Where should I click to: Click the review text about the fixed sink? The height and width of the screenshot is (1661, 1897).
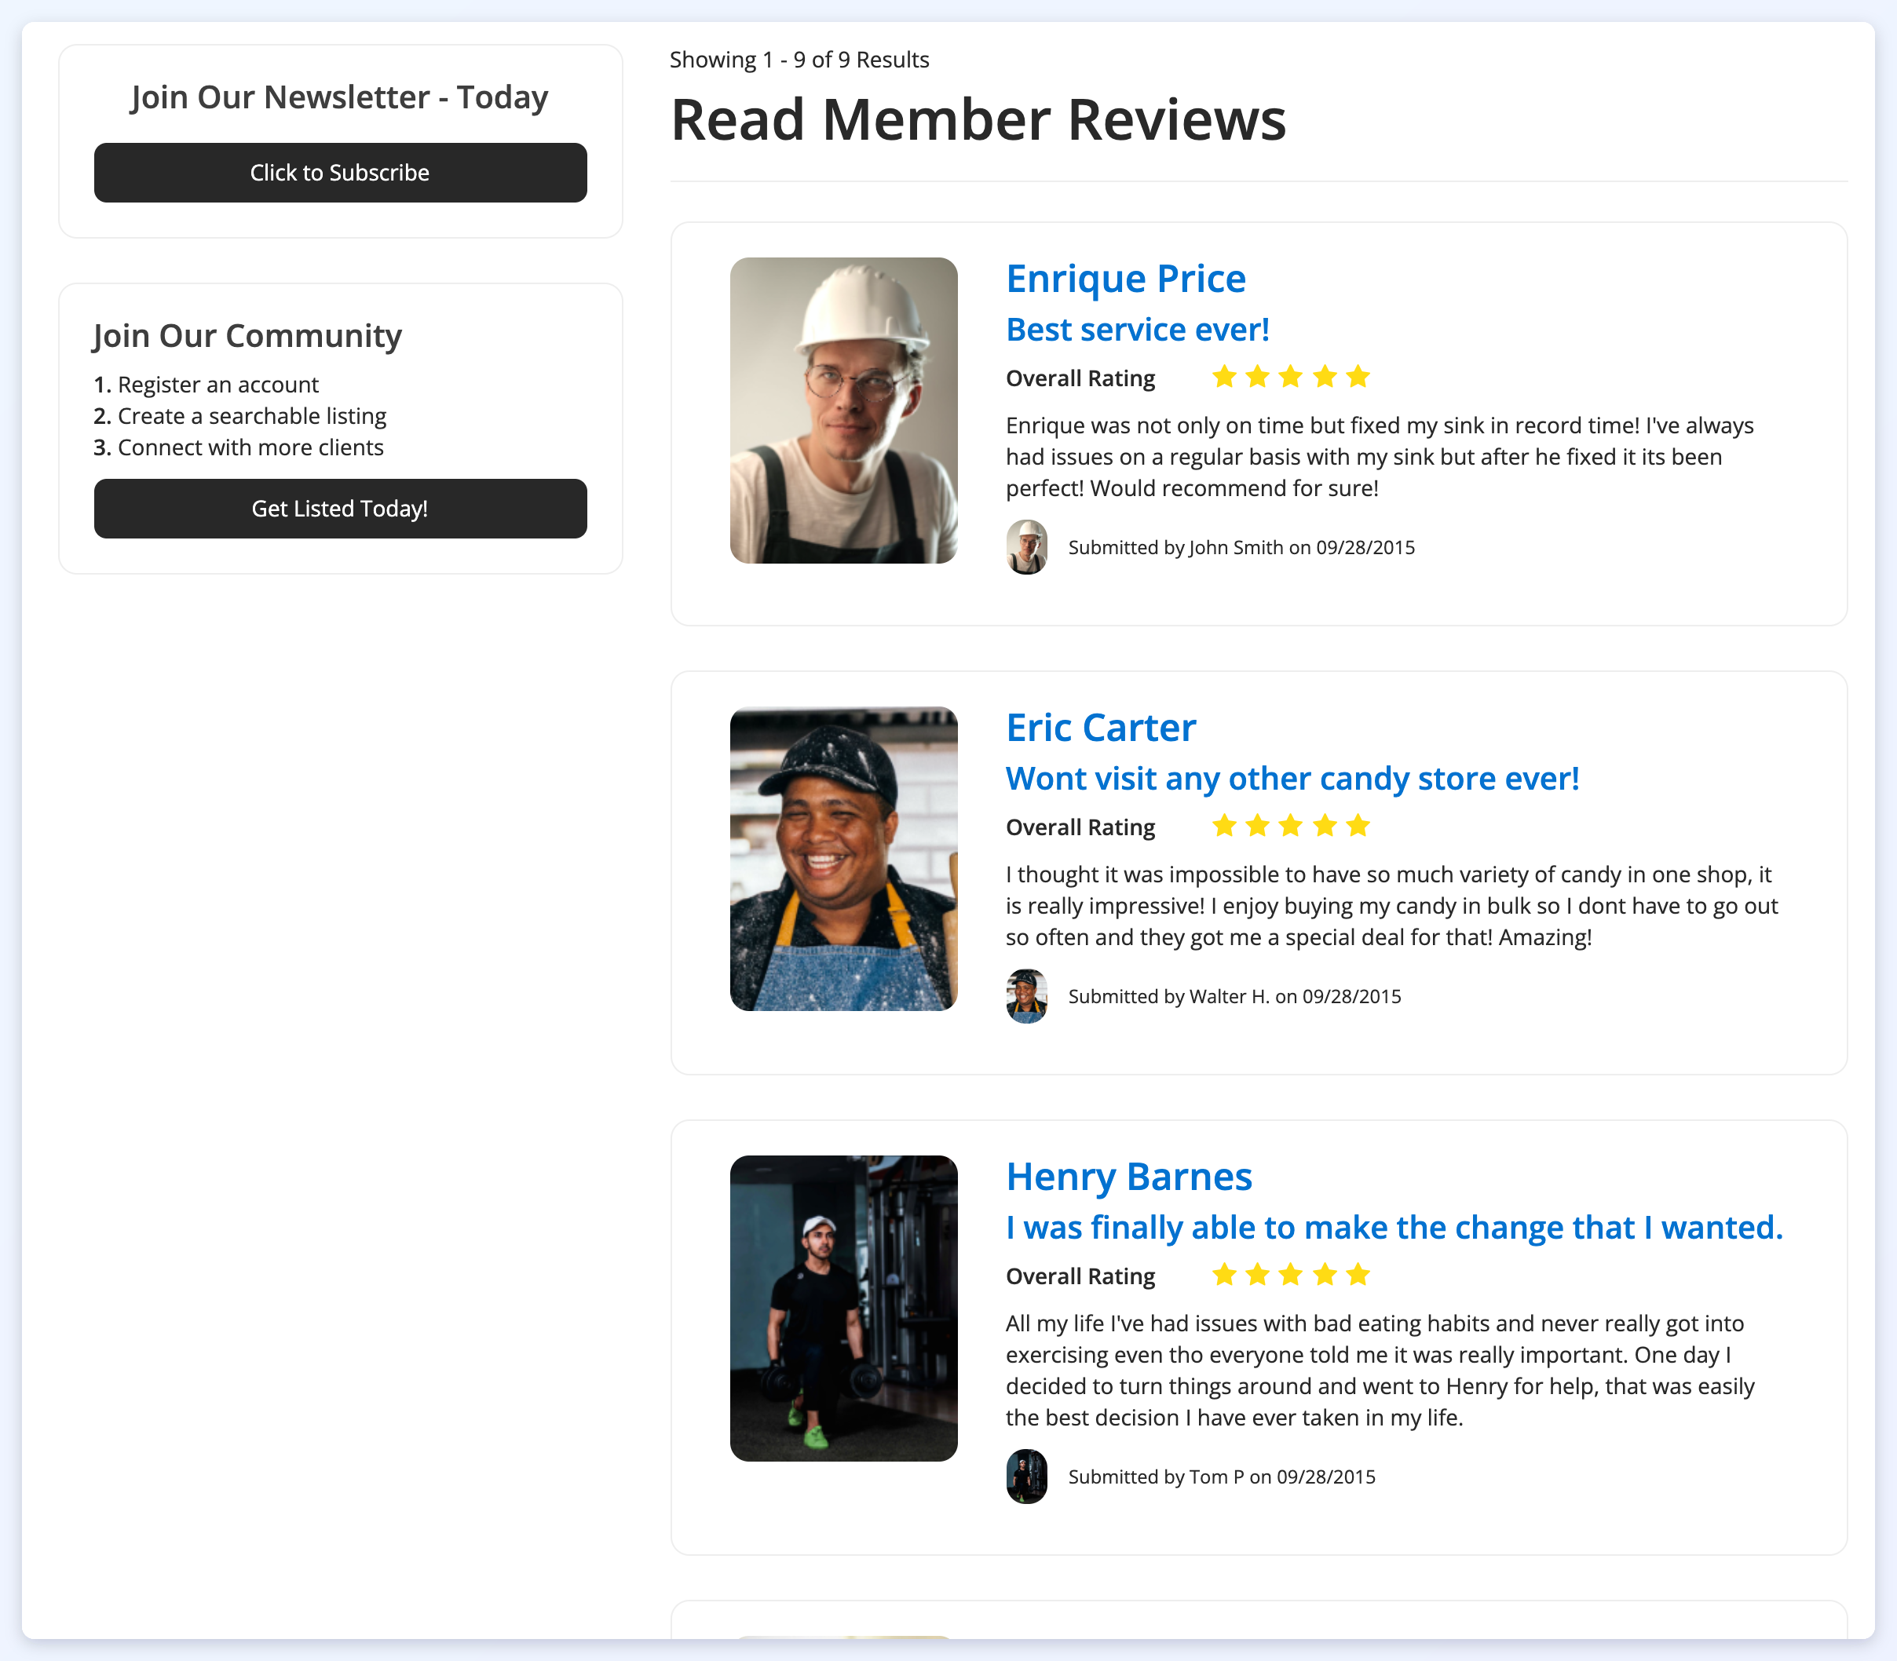tap(1380, 457)
